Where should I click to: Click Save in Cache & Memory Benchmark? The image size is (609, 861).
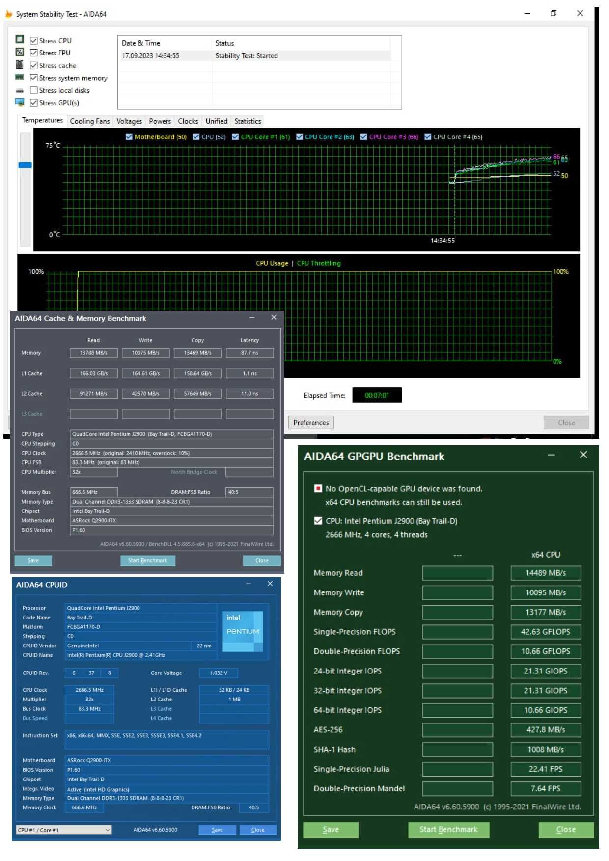coord(33,560)
